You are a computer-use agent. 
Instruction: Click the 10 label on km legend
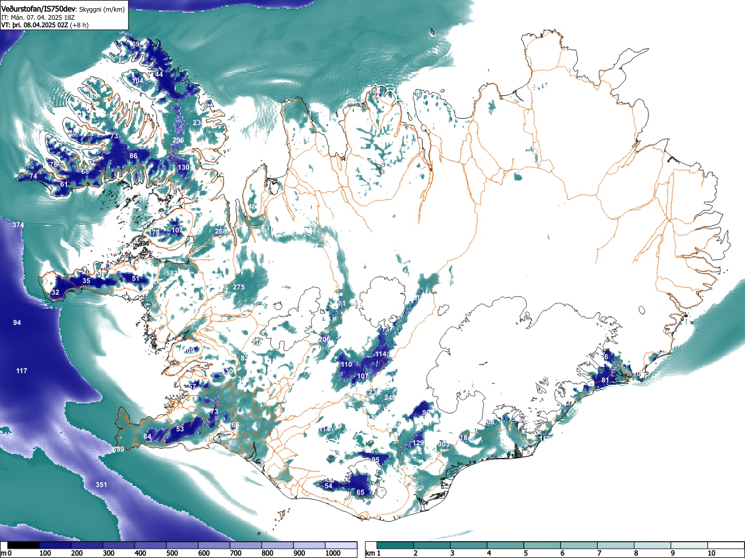click(x=711, y=553)
